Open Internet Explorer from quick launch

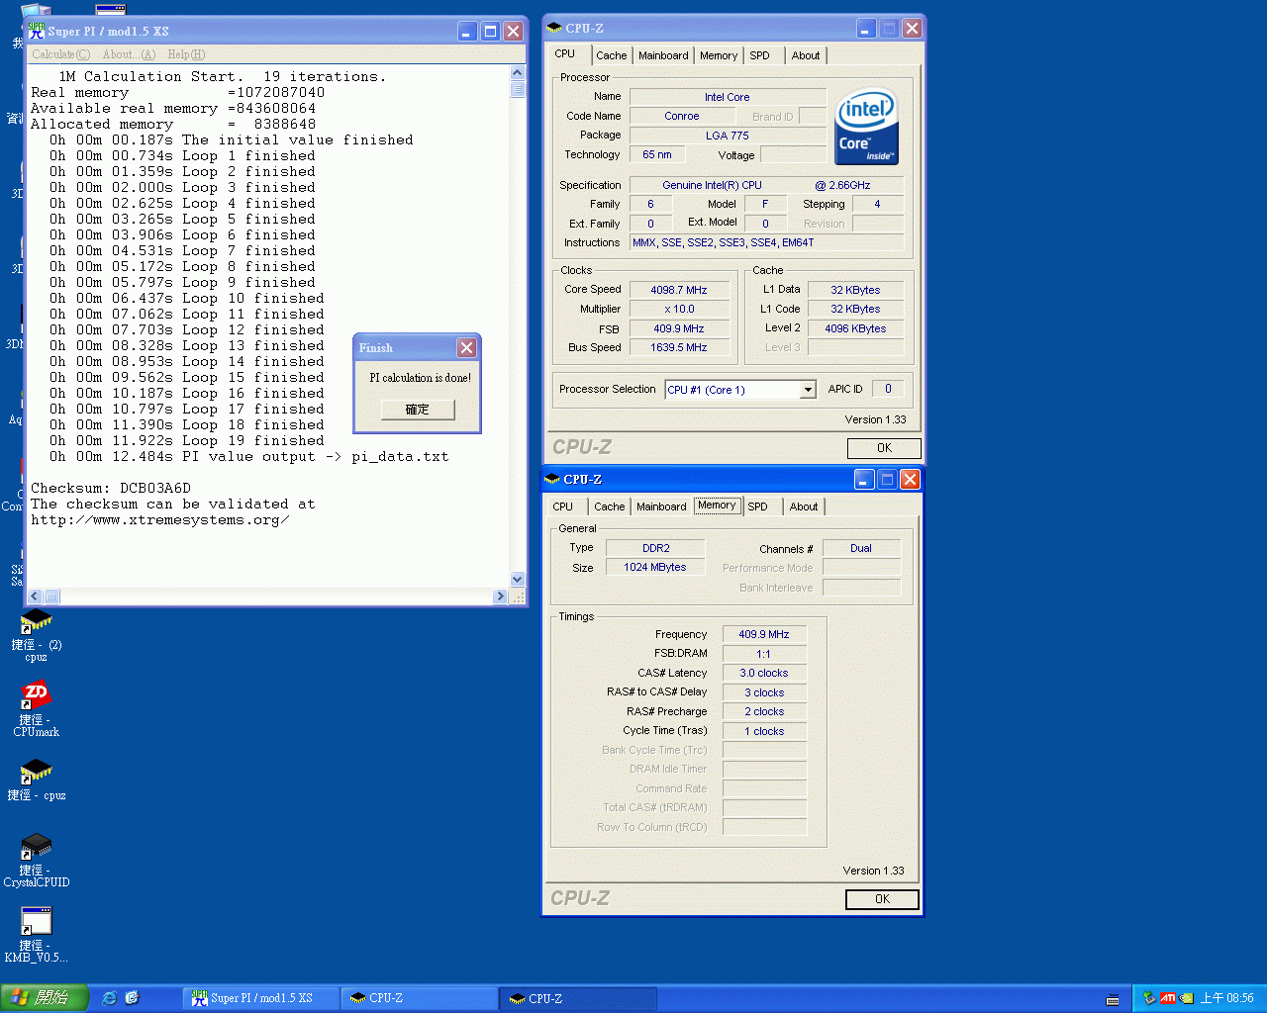point(110,998)
